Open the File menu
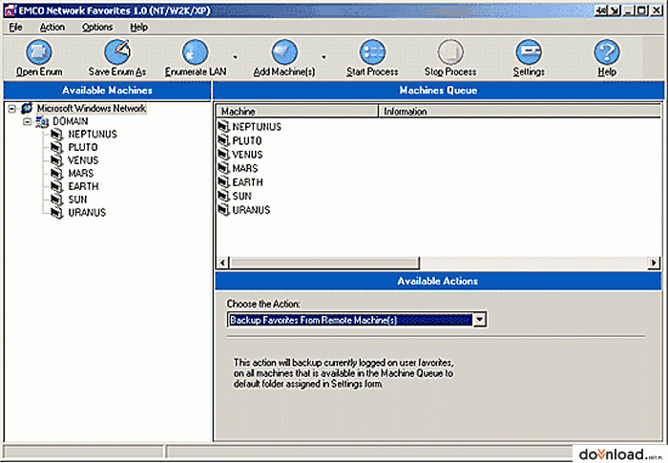Image resolution: width=668 pixels, height=463 pixels. pyautogui.click(x=16, y=28)
